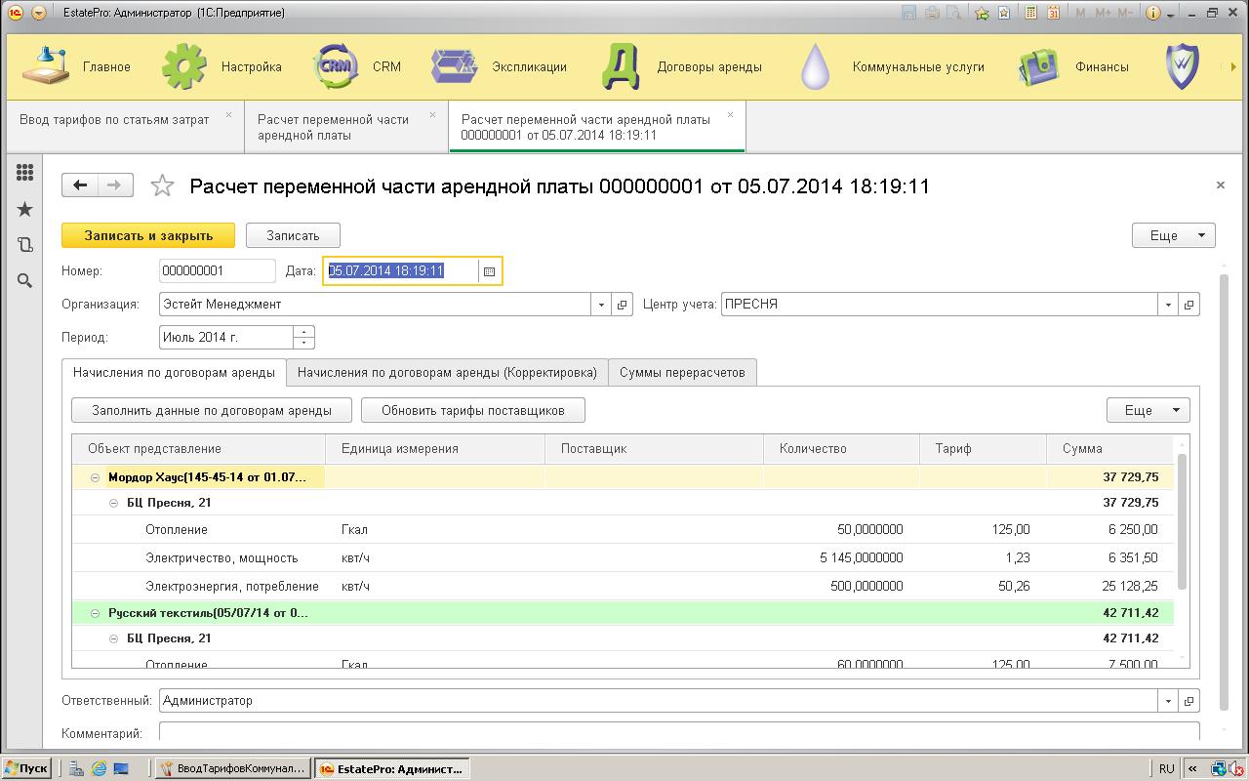Open Организация record link icon

(623, 305)
